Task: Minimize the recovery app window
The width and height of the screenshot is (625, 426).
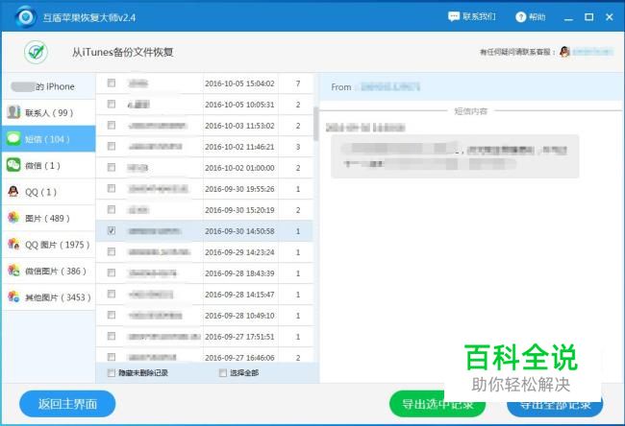Action: pos(568,17)
